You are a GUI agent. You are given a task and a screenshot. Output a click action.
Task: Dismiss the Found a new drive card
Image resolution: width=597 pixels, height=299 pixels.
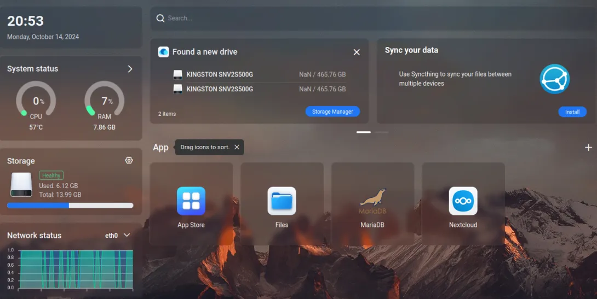(357, 52)
